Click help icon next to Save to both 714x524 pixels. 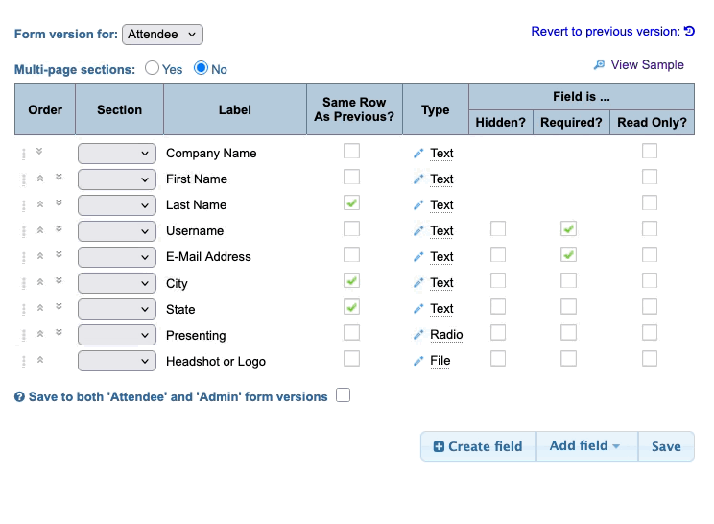coord(19,397)
